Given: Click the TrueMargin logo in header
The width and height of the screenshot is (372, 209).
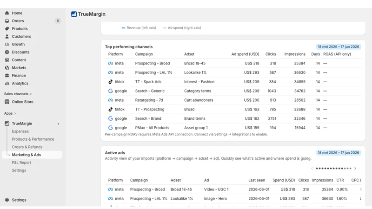Looking at the screenshot, I should pos(74,14).
